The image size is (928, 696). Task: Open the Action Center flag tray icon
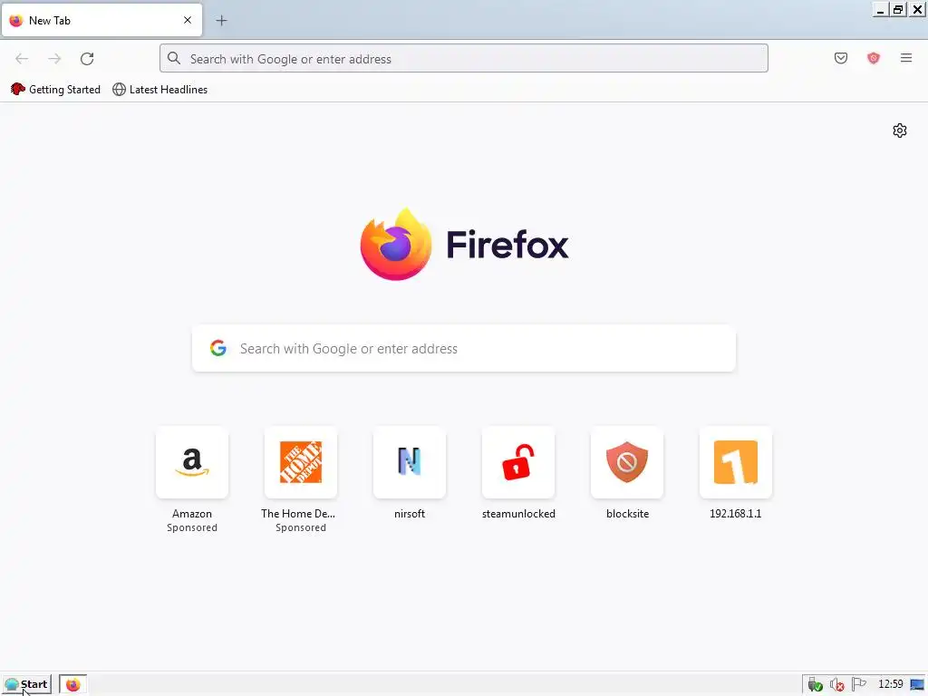pyautogui.click(x=858, y=684)
